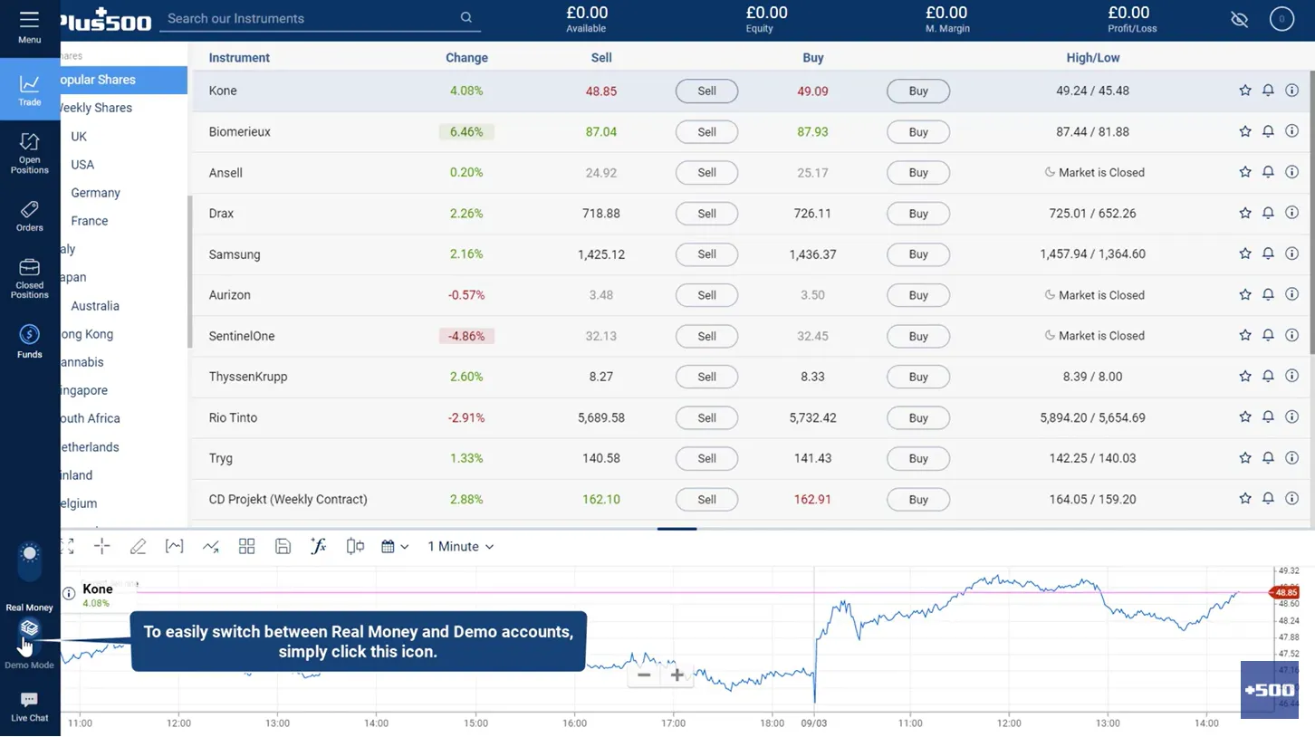
Task: Zoom out chart with minus button
Action: click(644, 675)
